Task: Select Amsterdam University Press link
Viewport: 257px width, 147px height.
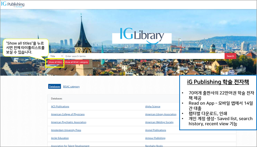Action: [x=66, y=130]
